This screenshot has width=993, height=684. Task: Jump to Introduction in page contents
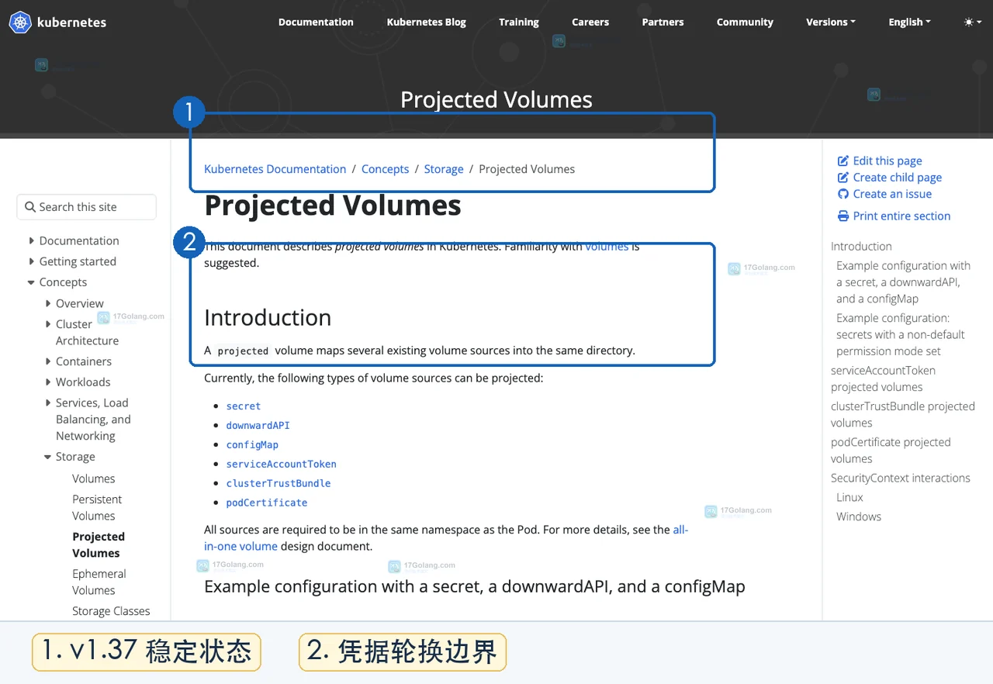(x=861, y=246)
